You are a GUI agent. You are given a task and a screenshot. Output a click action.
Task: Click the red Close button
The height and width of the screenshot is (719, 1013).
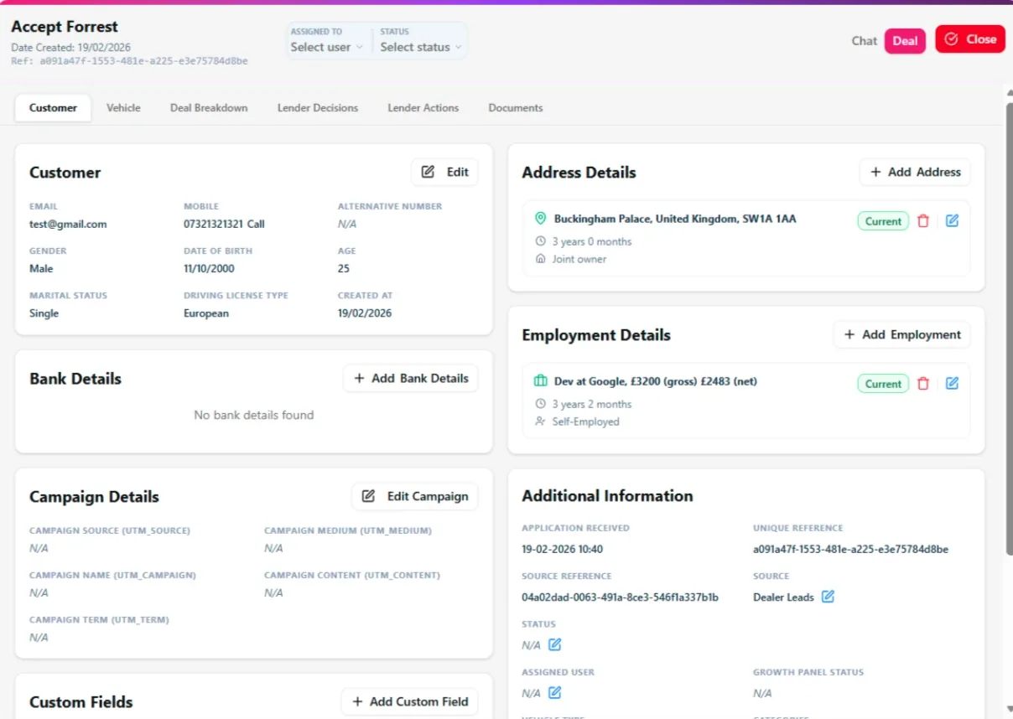pos(970,39)
